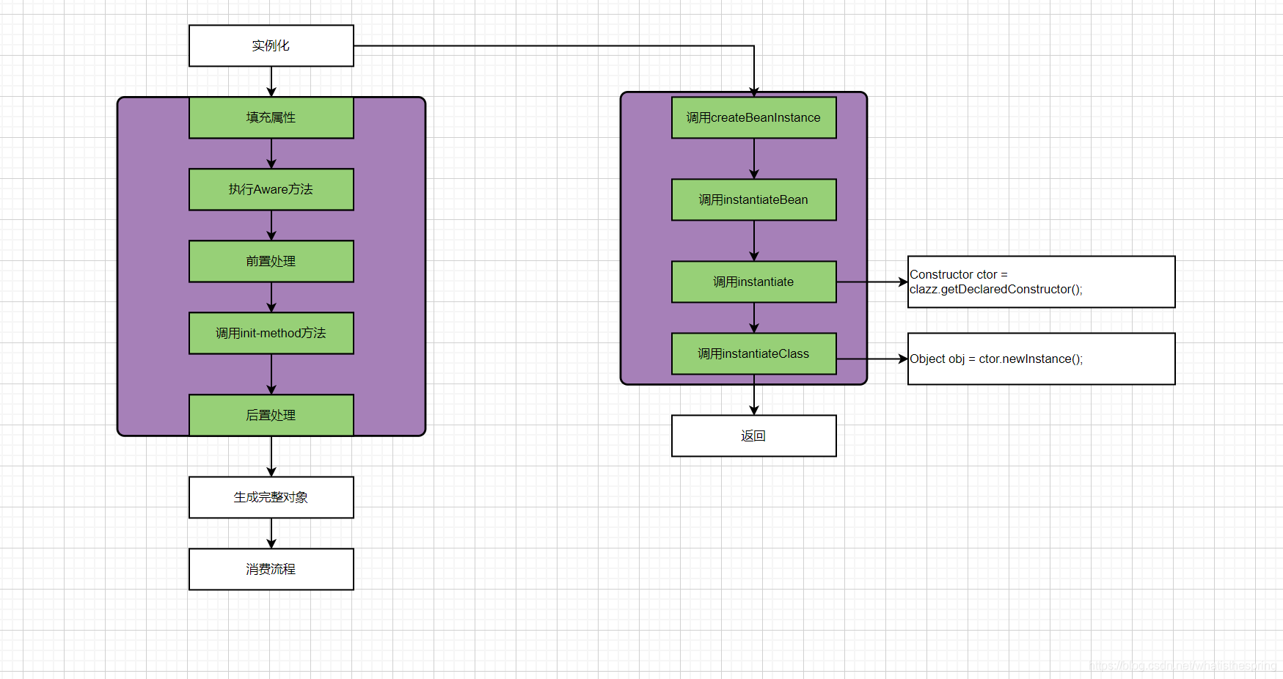This screenshot has height=679, width=1283.
Task: Select the 填充属性 green node
Action: (271, 117)
